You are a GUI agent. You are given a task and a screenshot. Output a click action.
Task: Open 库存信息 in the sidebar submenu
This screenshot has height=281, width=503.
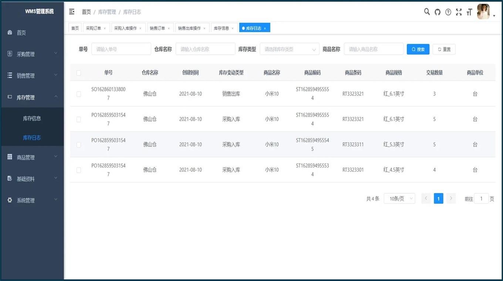32,118
